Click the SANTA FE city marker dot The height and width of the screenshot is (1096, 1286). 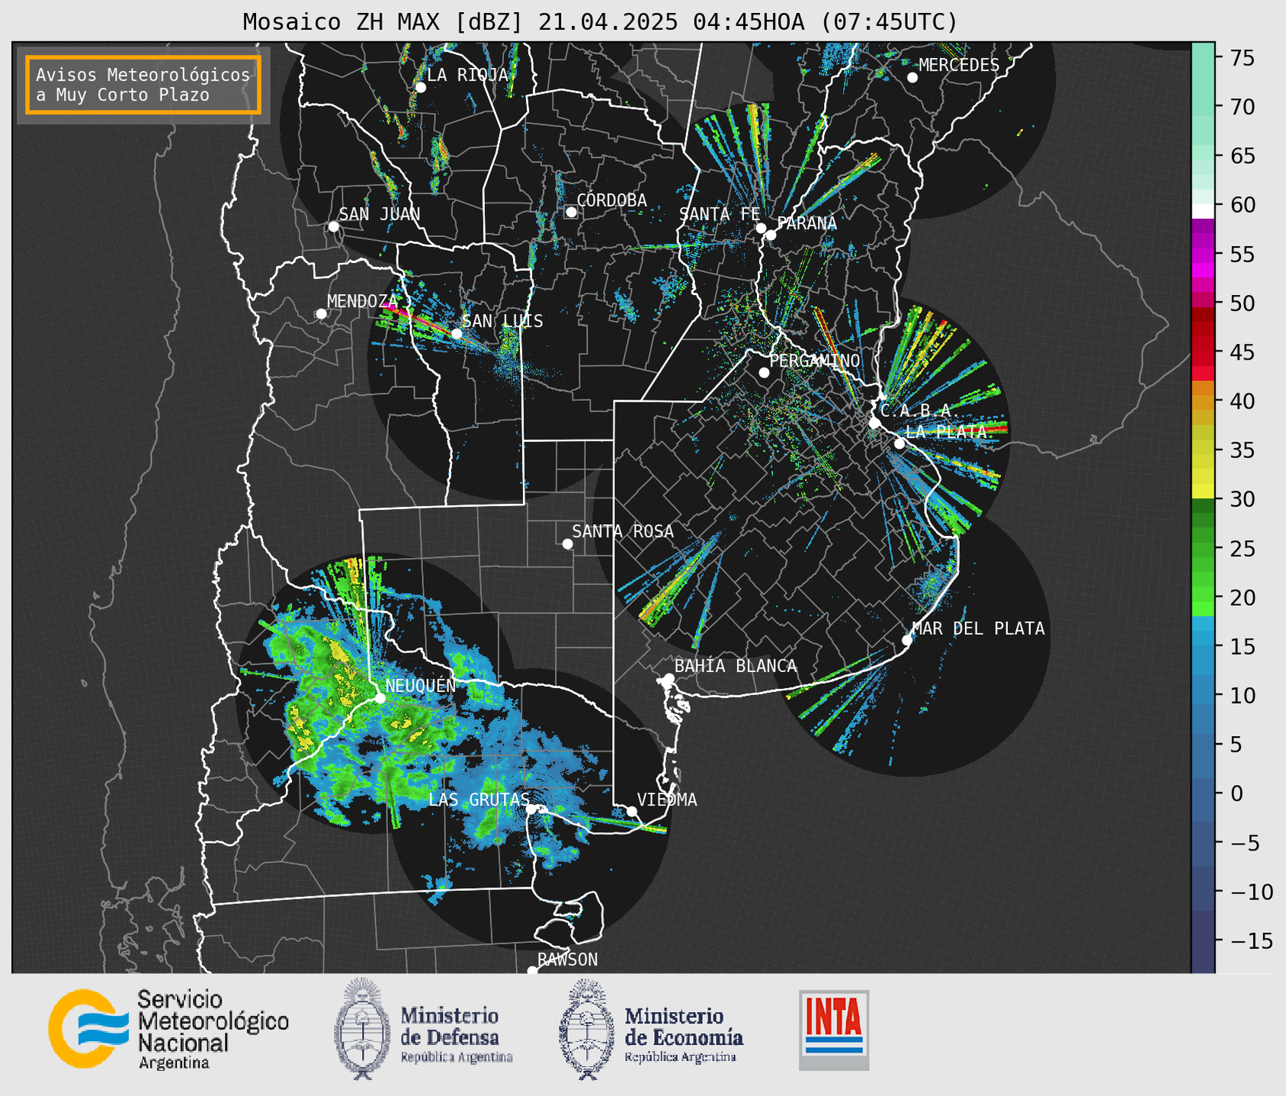pos(761,228)
